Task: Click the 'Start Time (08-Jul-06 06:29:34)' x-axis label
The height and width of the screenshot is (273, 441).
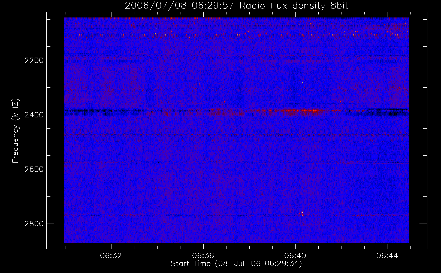Action: [236, 264]
